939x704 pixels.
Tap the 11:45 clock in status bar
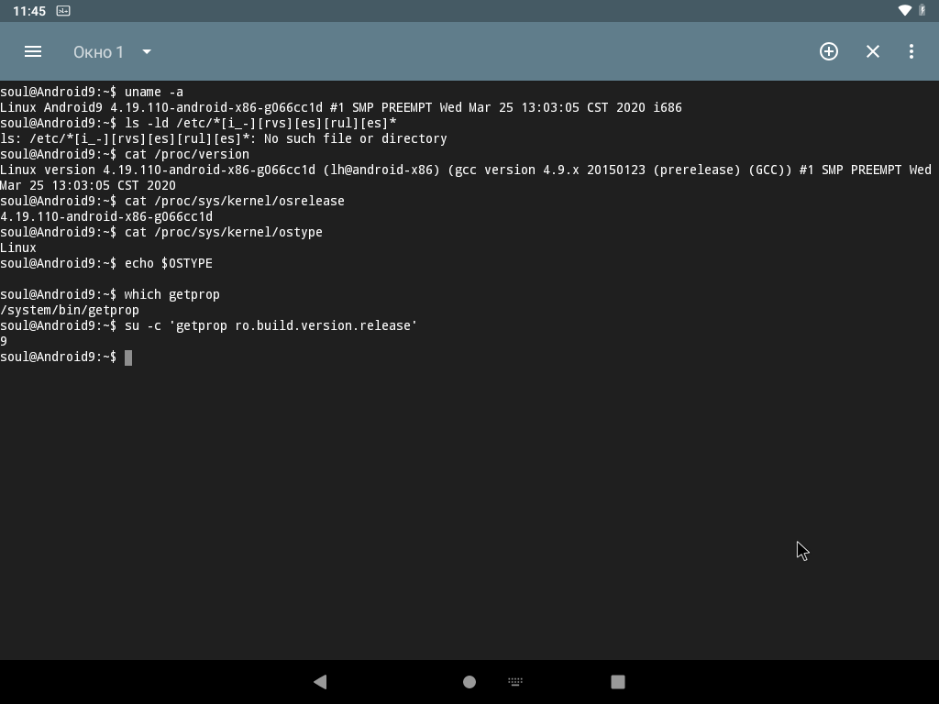click(x=29, y=11)
